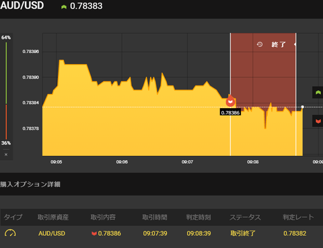323x248 pixels.
Task: Click the green up arrow beside 0.78383
Action: click(x=64, y=7)
